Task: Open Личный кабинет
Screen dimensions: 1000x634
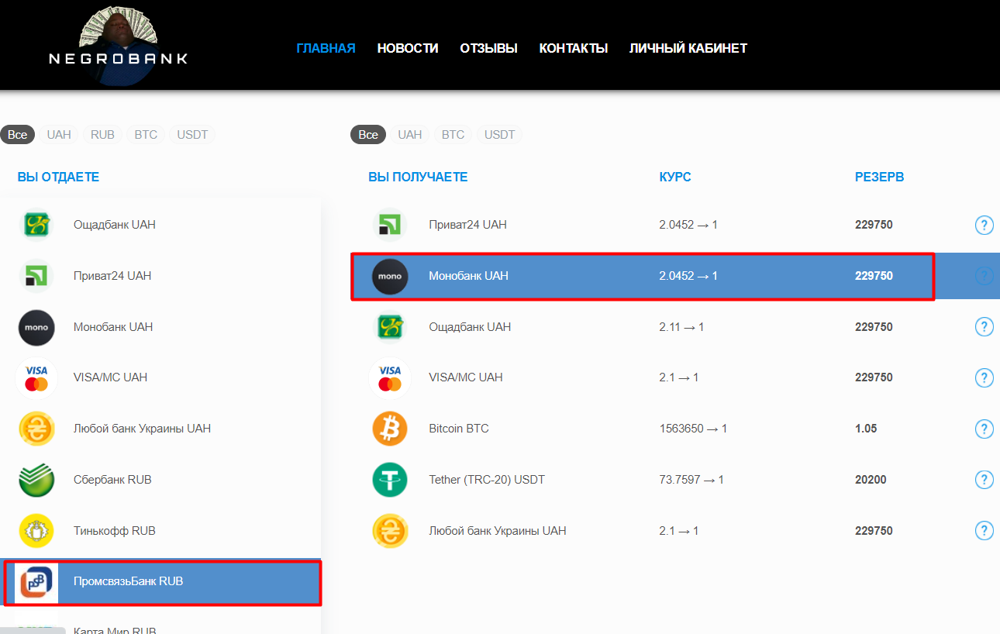Action: [688, 48]
